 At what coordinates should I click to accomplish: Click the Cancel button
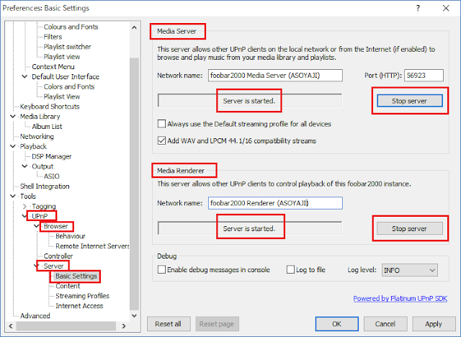tap(385, 324)
